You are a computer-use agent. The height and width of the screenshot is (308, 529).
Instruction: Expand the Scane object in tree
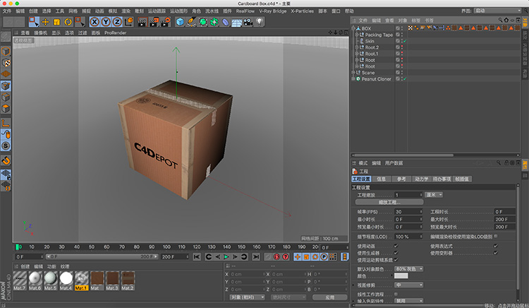coord(353,73)
